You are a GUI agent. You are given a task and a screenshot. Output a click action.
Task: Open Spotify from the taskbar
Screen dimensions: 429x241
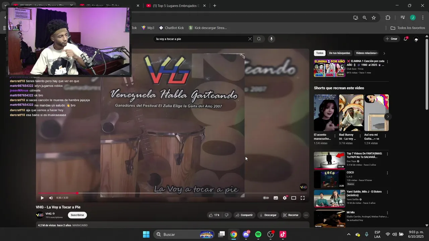pyautogui.click(x=258, y=234)
